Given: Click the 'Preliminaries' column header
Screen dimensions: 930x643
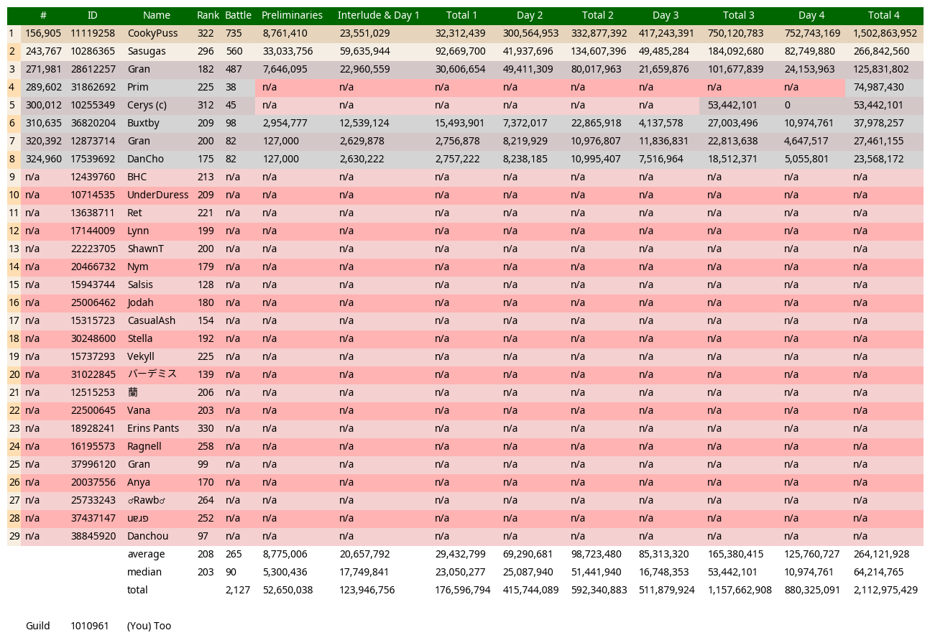Looking at the screenshot, I should (292, 15).
